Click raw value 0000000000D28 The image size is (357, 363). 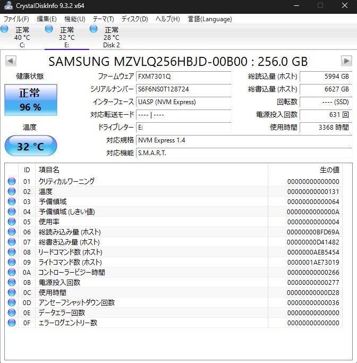tap(313, 293)
